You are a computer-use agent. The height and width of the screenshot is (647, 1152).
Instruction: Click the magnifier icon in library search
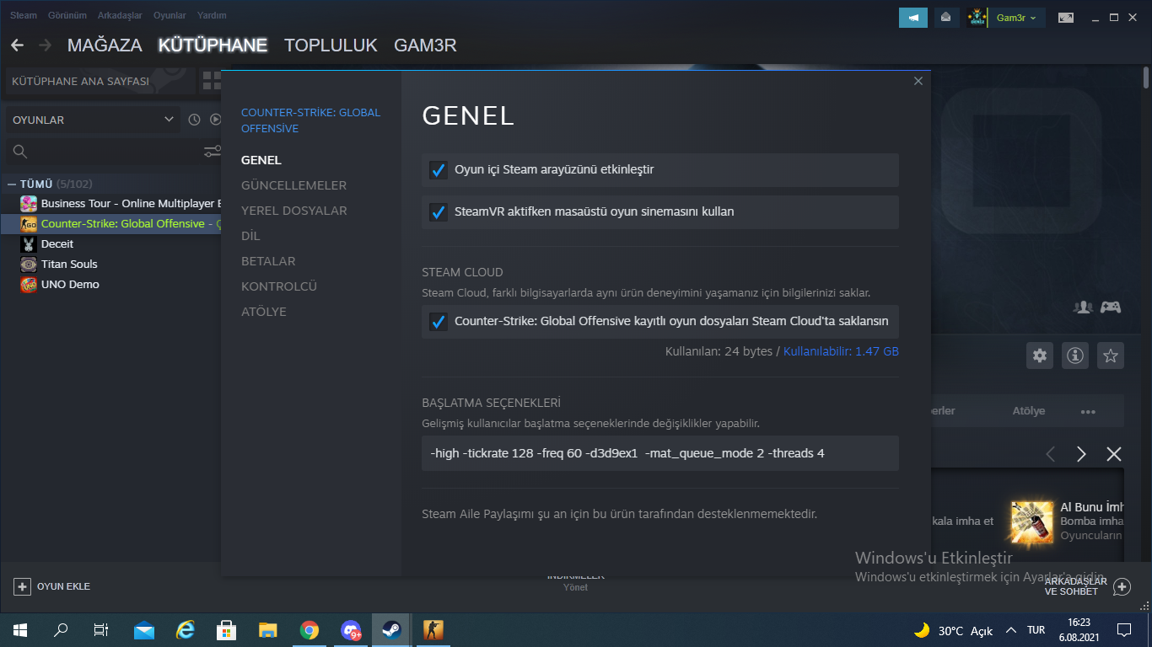coord(20,152)
